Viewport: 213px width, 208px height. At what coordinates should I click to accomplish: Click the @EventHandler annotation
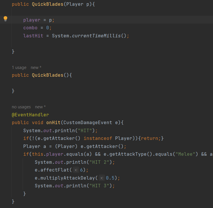tap(30, 115)
